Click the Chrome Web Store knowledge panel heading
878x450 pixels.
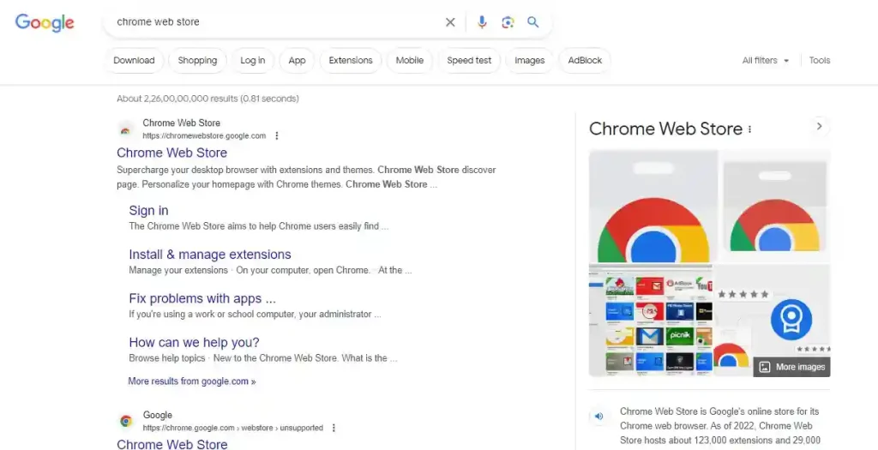(x=665, y=129)
